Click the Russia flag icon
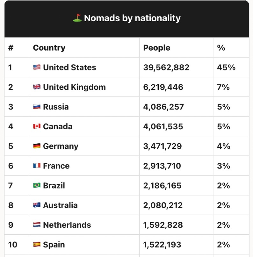The width and height of the screenshot is (253, 257). [37, 107]
